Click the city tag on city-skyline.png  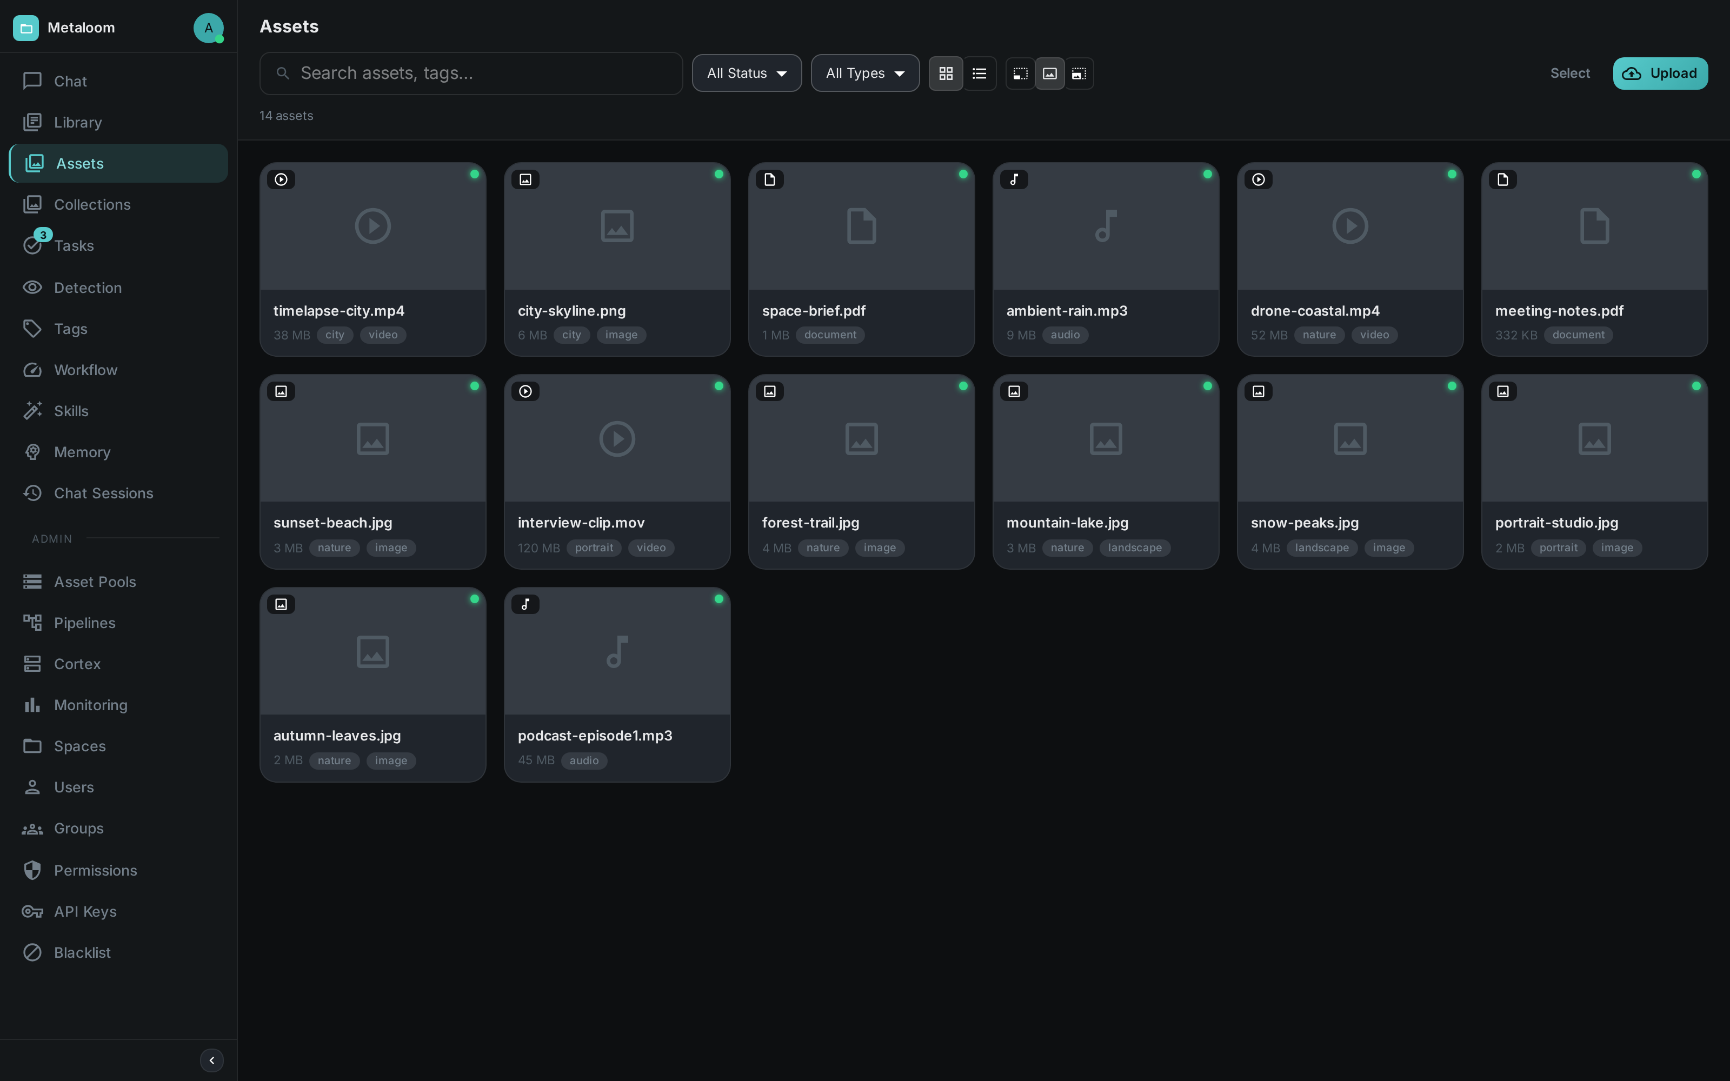pos(571,335)
